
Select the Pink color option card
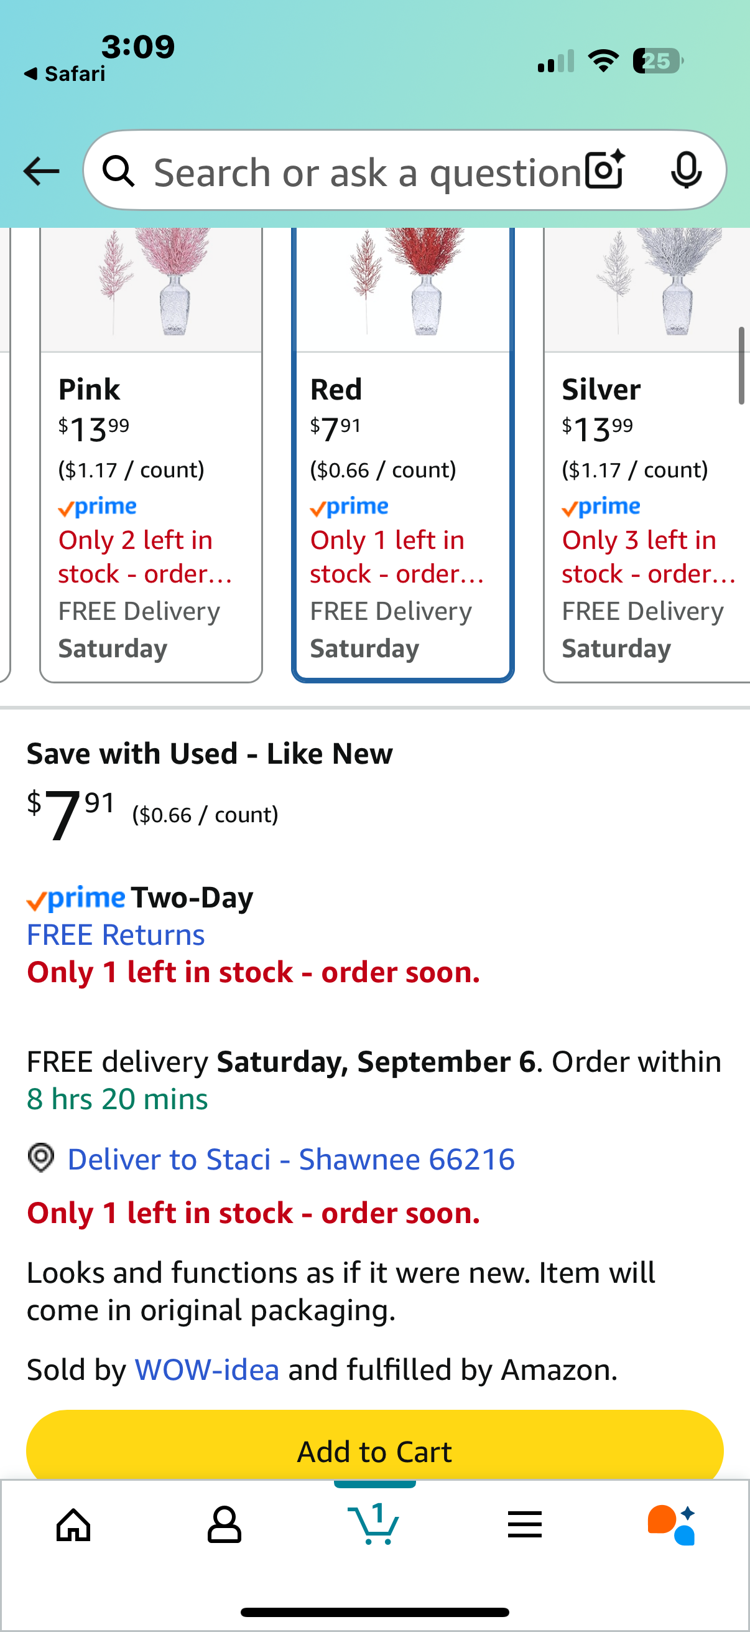tap(151, 455)
